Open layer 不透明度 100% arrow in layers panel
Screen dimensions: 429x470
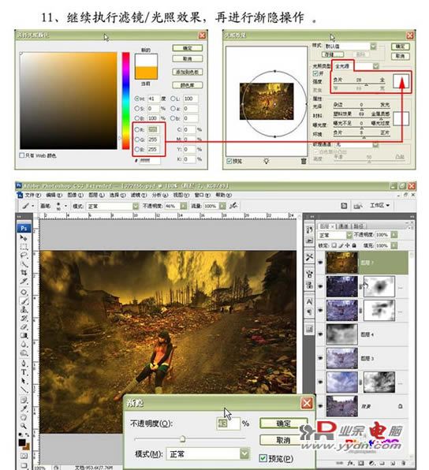[x=394, y=235]
